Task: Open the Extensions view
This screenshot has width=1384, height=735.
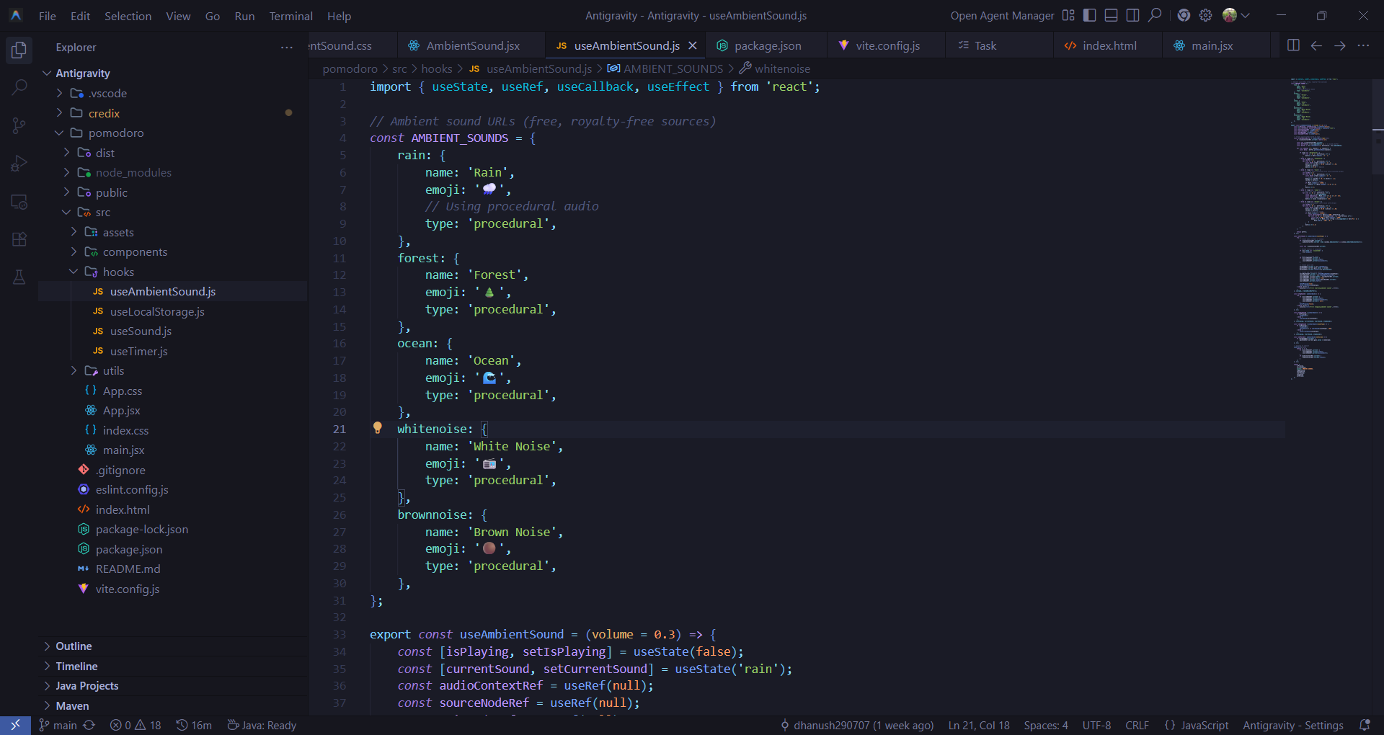Action: click(x=19, y=239)
